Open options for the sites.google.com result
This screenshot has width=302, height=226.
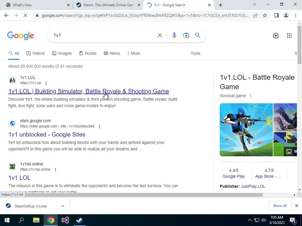tap(99, 127)
